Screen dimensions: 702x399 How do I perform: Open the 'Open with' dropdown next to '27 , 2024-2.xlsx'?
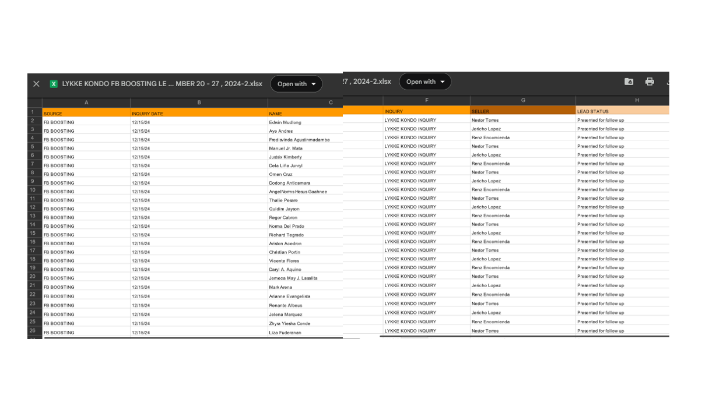[425, 82]
